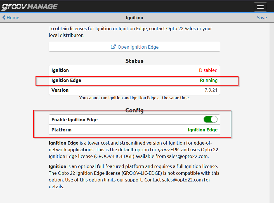Click the version number 7.9.21
The image size is (274, 203).
211,90
